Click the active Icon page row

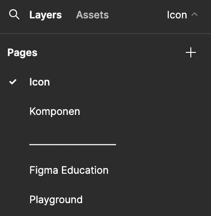pyautogui.click(x=105, y=82)
